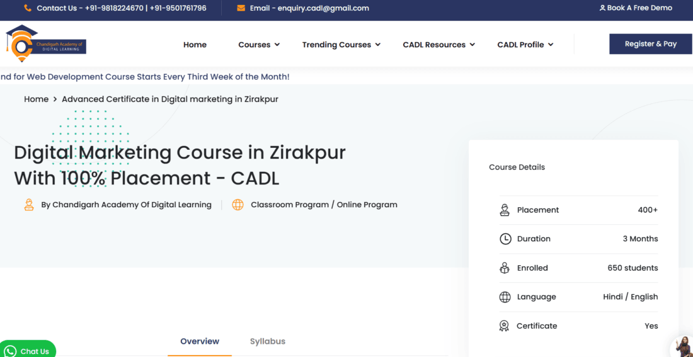This screenshot has width=693, height=357.
Task: Click the phone icon beside Contact Us
Action: click(x=28, y=8)
